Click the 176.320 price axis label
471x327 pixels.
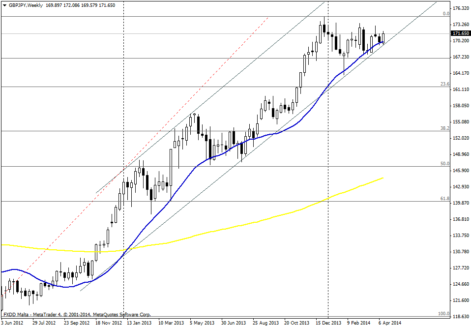tap(460, 8)
